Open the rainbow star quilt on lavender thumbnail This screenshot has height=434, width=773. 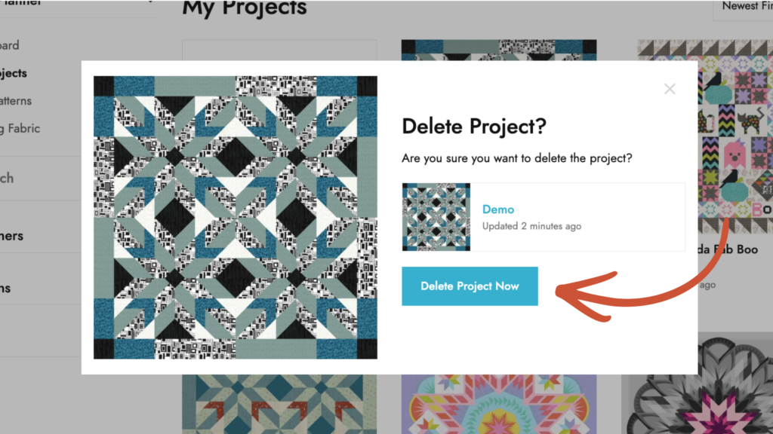click(x=498, y=404)
